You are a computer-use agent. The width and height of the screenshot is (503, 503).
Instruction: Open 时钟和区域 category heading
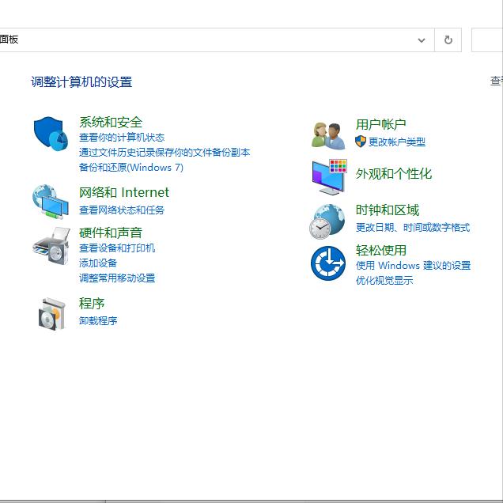(388, 210)
